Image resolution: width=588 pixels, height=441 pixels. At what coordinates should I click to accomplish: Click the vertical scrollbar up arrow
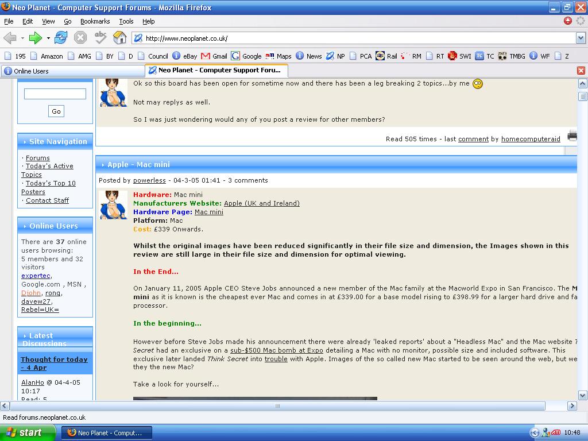(582, 84)
